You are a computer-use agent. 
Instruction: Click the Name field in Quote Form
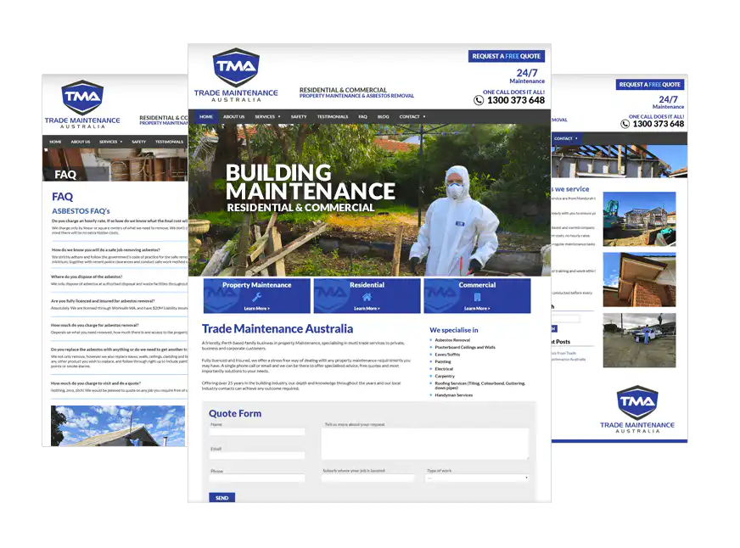(257, 432)
